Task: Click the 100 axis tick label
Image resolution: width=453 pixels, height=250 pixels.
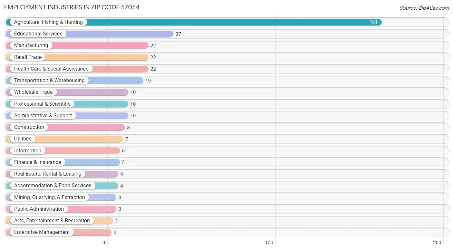Action: 269,243
